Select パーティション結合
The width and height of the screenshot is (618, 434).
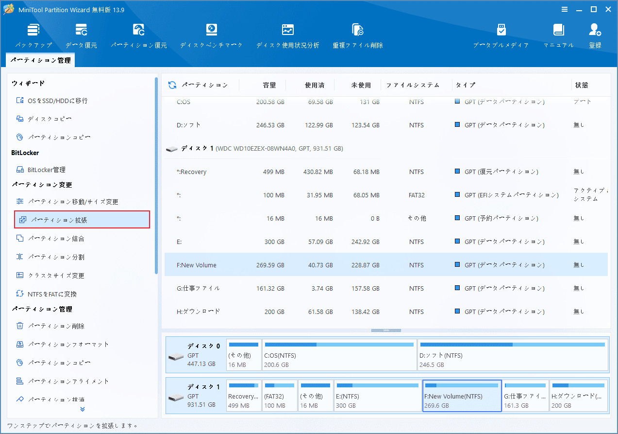click(50, 239)
